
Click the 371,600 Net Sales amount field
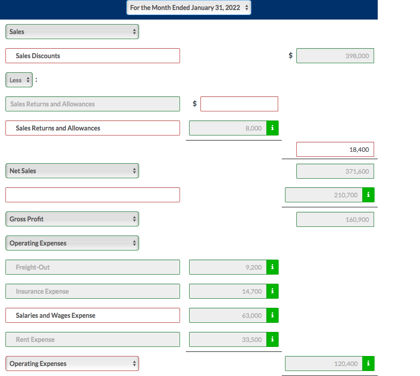click(335, 171)
